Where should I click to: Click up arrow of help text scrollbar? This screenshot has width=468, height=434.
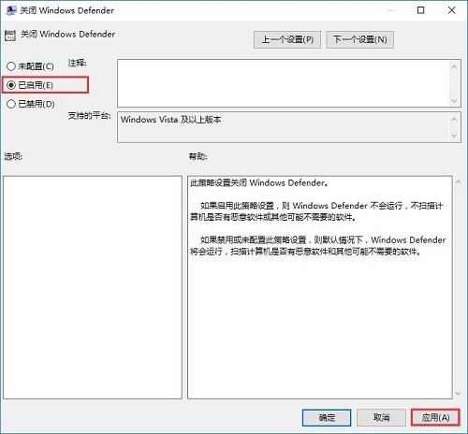(x=458, y=182)
